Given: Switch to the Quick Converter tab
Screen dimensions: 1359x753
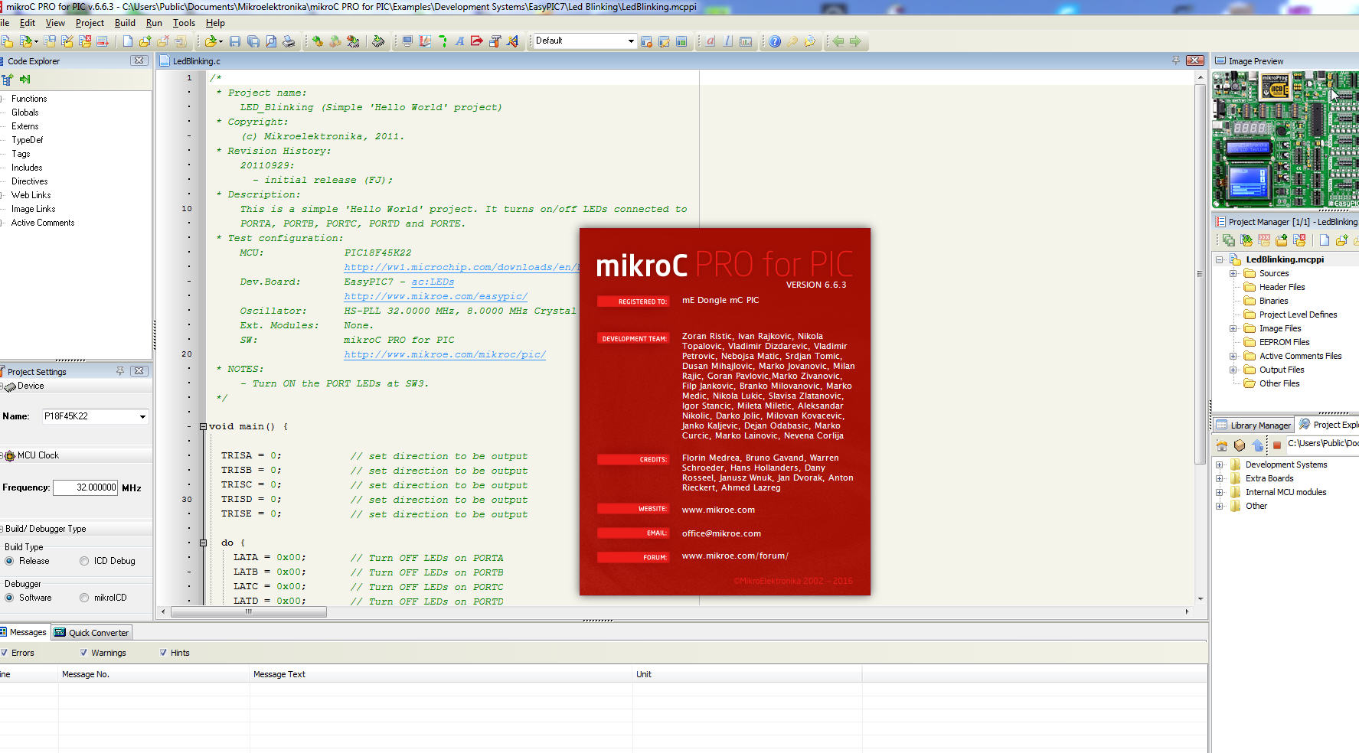Looking at the screenshot, I should 92,633.
